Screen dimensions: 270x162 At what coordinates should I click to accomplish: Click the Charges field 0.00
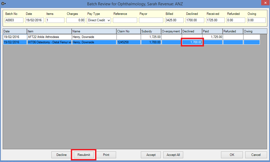click(76, 20)
